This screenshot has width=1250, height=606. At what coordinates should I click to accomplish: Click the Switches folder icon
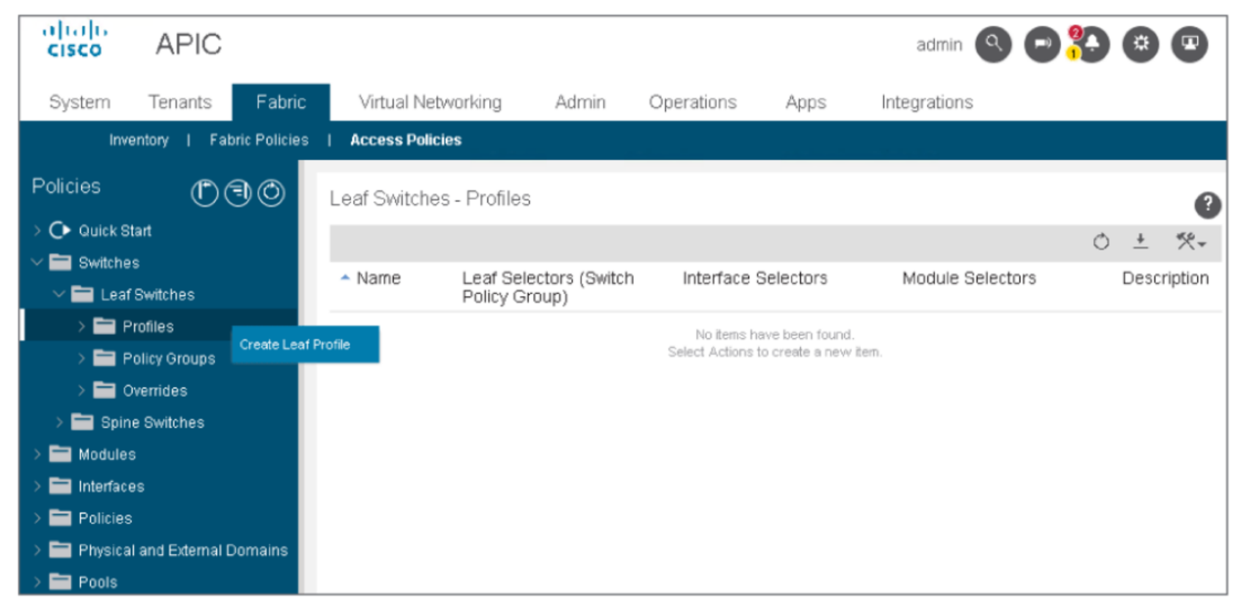60,262
